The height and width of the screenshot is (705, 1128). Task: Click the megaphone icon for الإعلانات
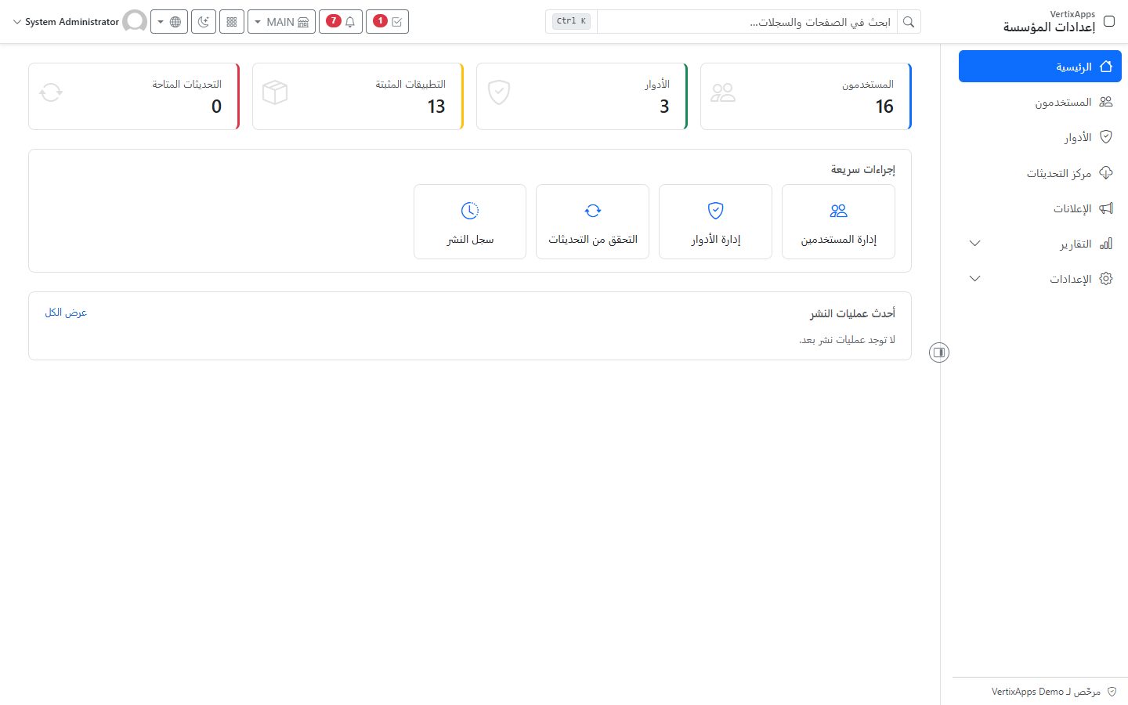tap(1106, 208)
